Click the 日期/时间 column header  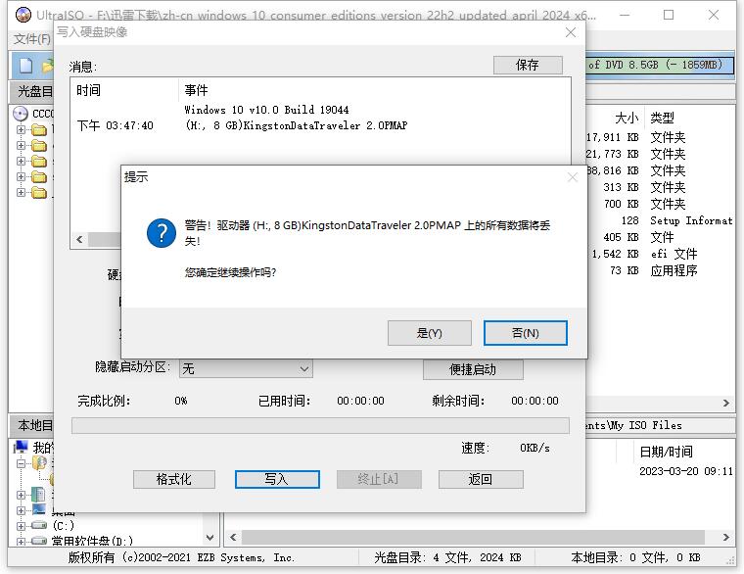click(667, 452)
